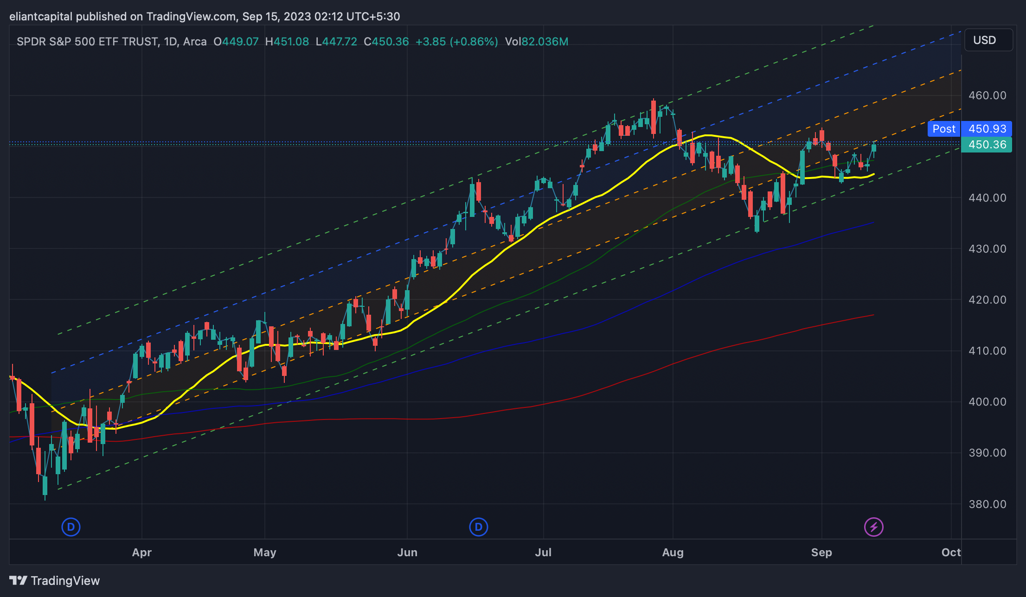Select the Apr label on the time axis
The height and width of the screenshot is (597, 1026).
coord(141,553)
